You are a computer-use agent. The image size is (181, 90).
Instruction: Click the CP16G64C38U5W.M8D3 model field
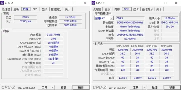[x=130, y=35]
